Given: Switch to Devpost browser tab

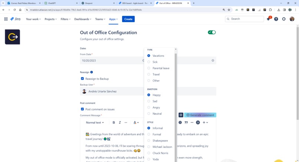Looking at the screenshot, I should point(98,3).
